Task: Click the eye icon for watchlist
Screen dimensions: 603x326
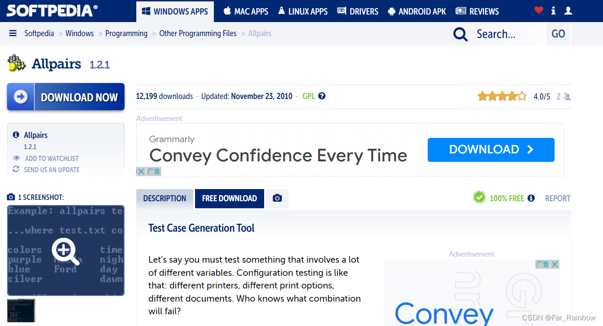Action: pos(16,159)
